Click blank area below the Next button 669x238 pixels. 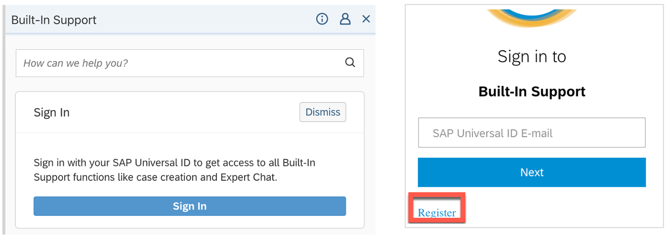(558, 207)
